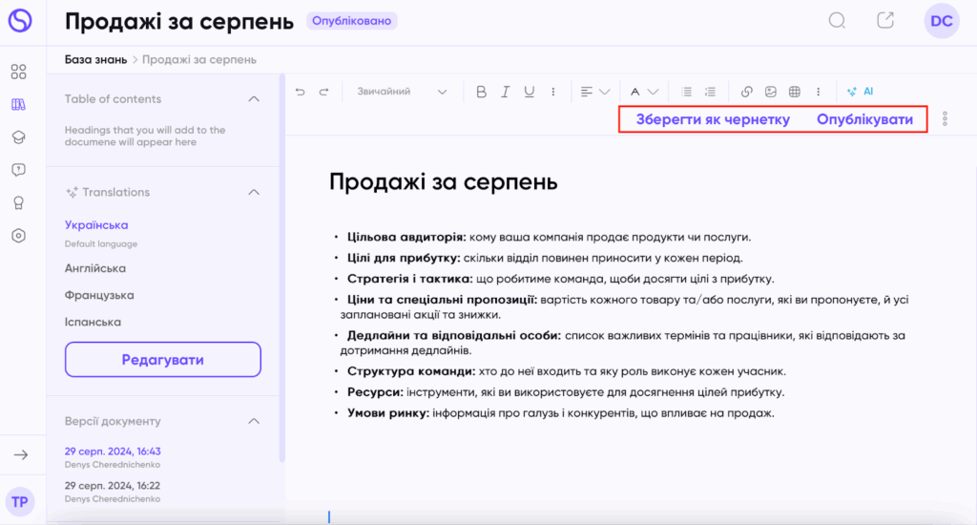Open the alignment dropdown arrow
Image resolution: width=977 pixels, height=525 pixels.
point(604,92)
